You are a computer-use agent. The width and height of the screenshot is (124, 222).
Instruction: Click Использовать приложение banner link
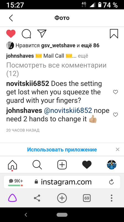click(62, 150)
